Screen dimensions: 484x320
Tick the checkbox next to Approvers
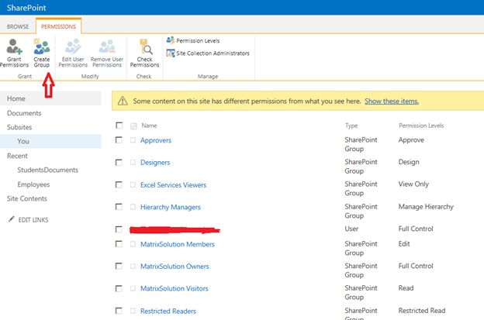(x=119, y=140)
